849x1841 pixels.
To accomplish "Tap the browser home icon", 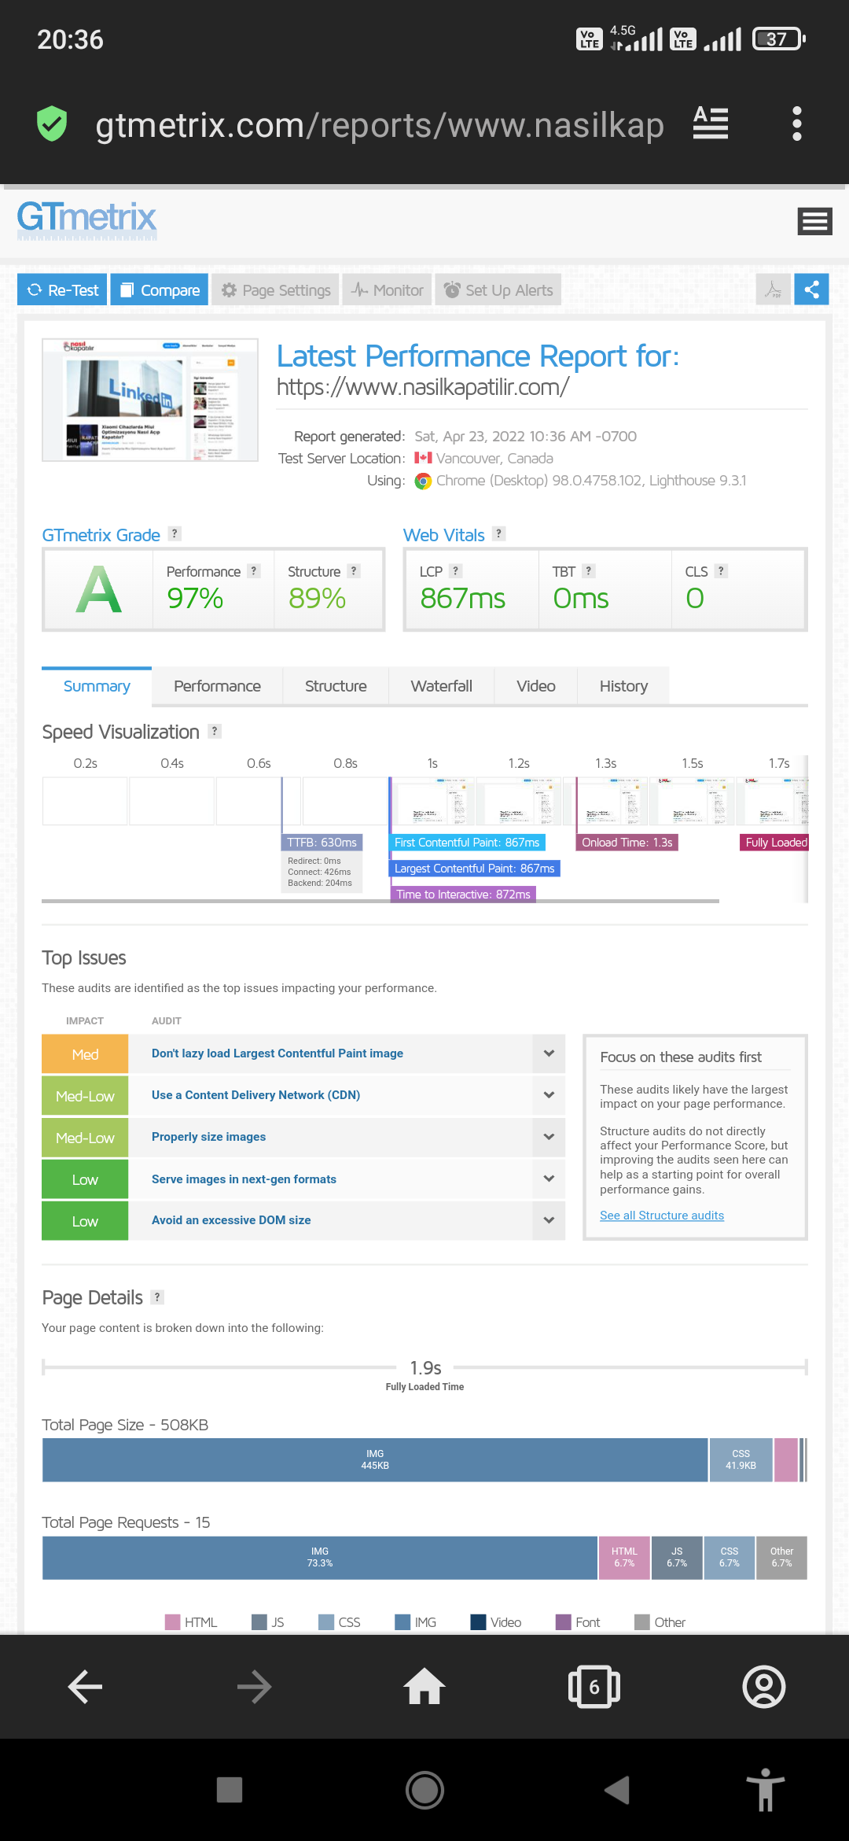I will coord(424,1687).
